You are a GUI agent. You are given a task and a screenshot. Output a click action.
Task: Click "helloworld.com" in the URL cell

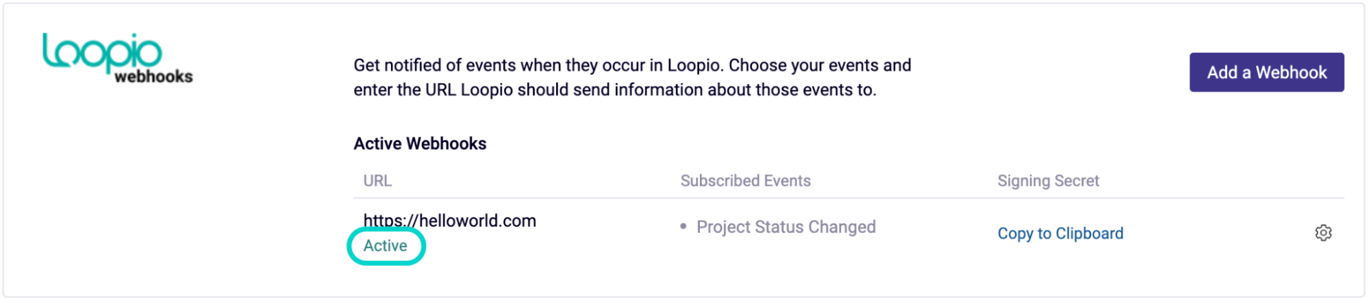point(477,221)
